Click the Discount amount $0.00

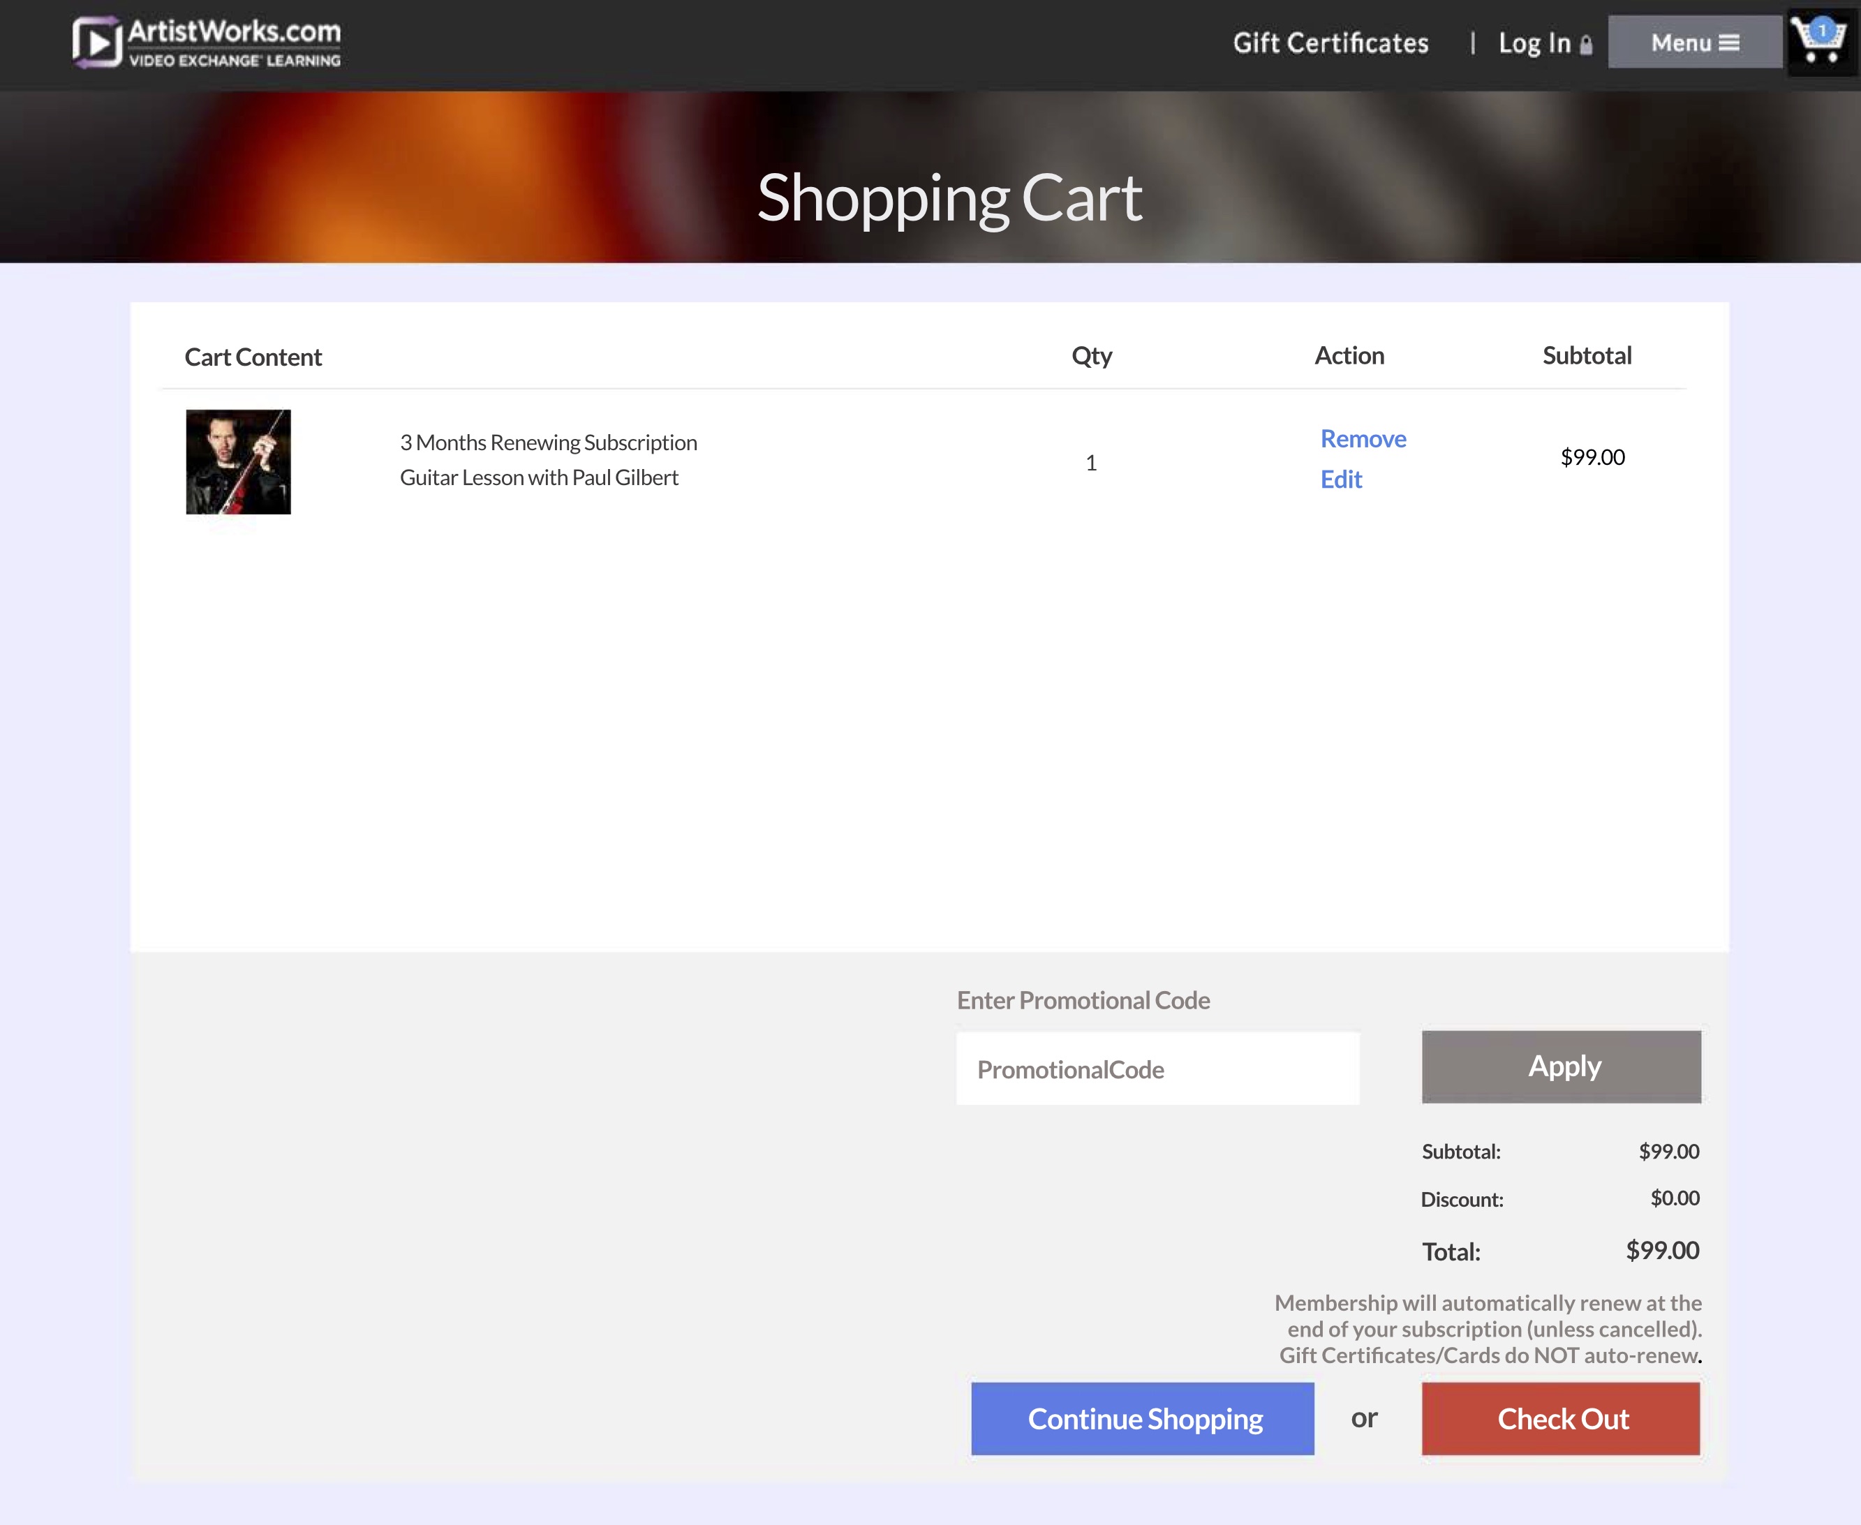pos(1675,1198)
